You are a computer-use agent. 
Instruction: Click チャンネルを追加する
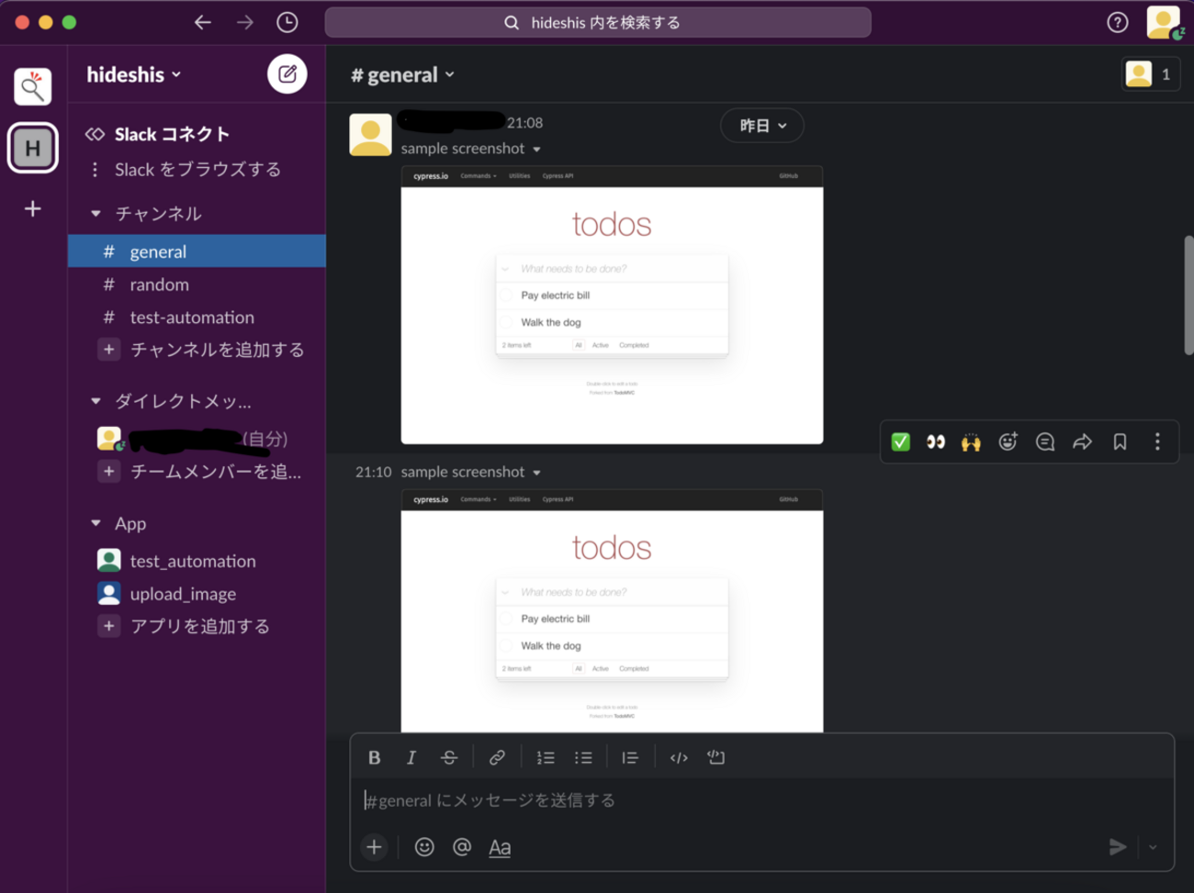point(197,350)
